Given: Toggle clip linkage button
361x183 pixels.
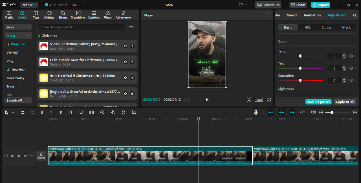Looking at the screenshot, I should [x=292, y=112].
